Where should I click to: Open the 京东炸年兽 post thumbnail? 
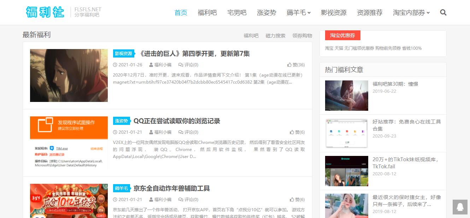point(69,201)
